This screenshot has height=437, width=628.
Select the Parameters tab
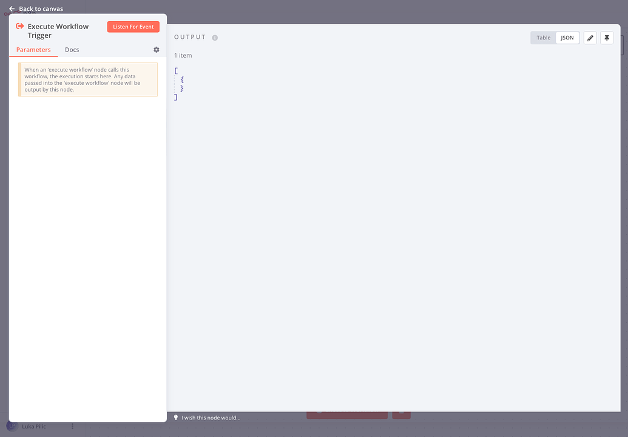[33, 50]
